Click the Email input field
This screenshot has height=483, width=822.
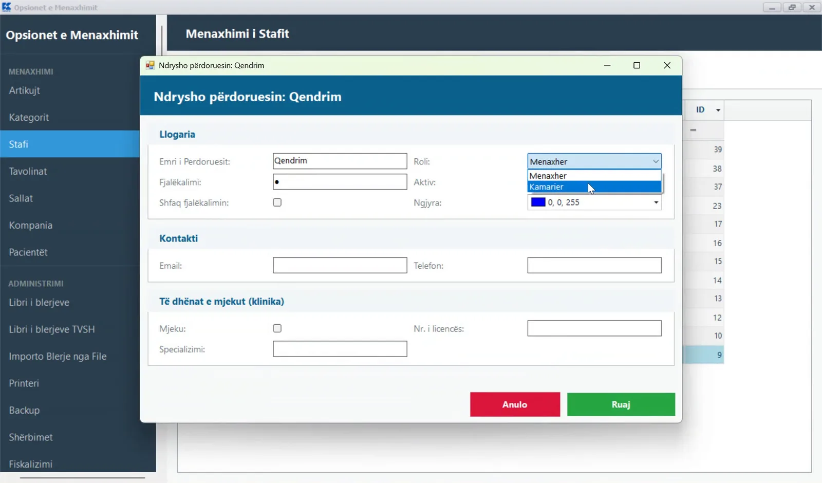pyautogui.click(x=340, y=265)
